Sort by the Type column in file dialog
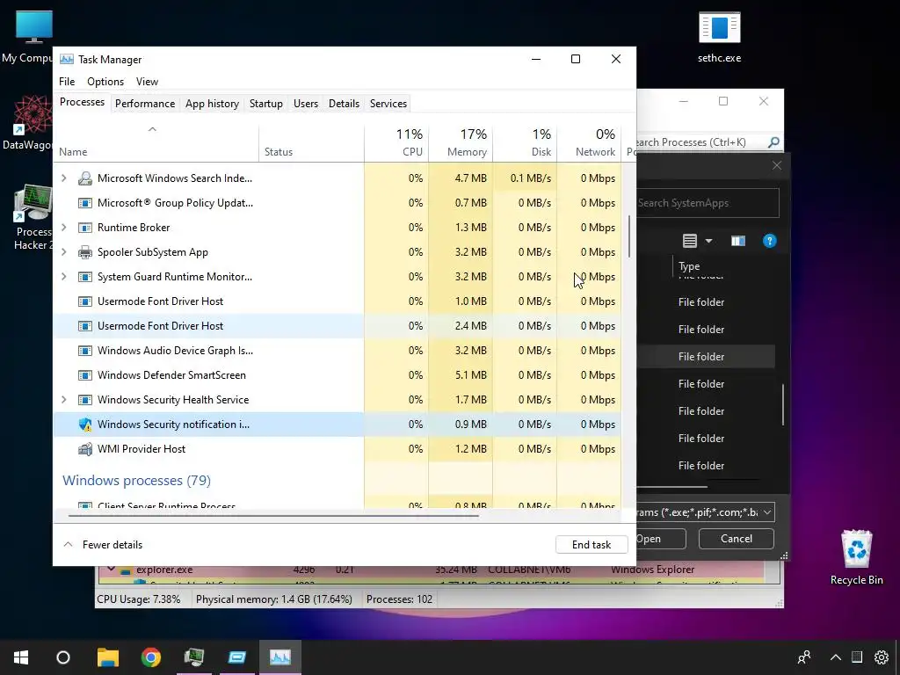Viewport: 900px width, 675px height. click(x=689, y=266)
